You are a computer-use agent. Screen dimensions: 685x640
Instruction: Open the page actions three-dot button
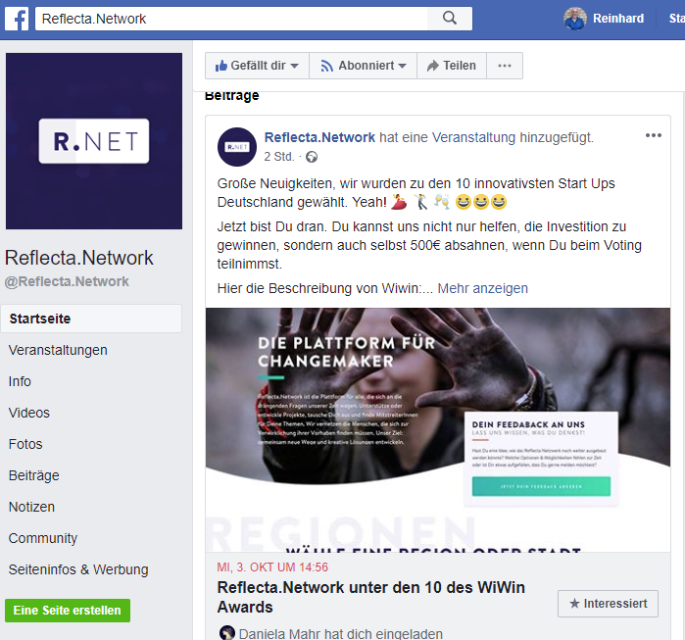505,66
